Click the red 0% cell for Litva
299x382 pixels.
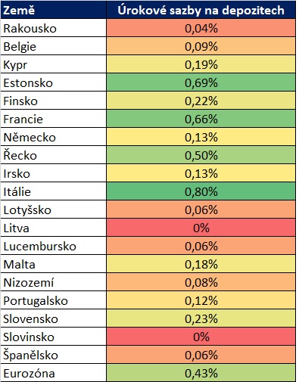[x=201, y=228]
